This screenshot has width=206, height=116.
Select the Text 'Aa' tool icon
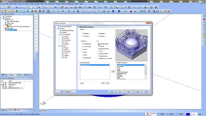[x=90, y=7]
